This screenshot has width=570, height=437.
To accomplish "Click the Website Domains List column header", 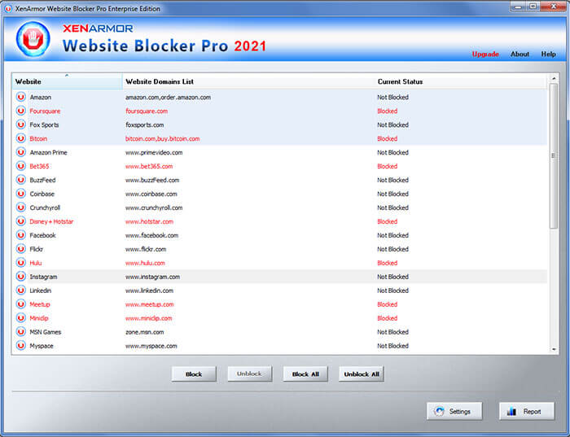I will (x=248, y=81).
